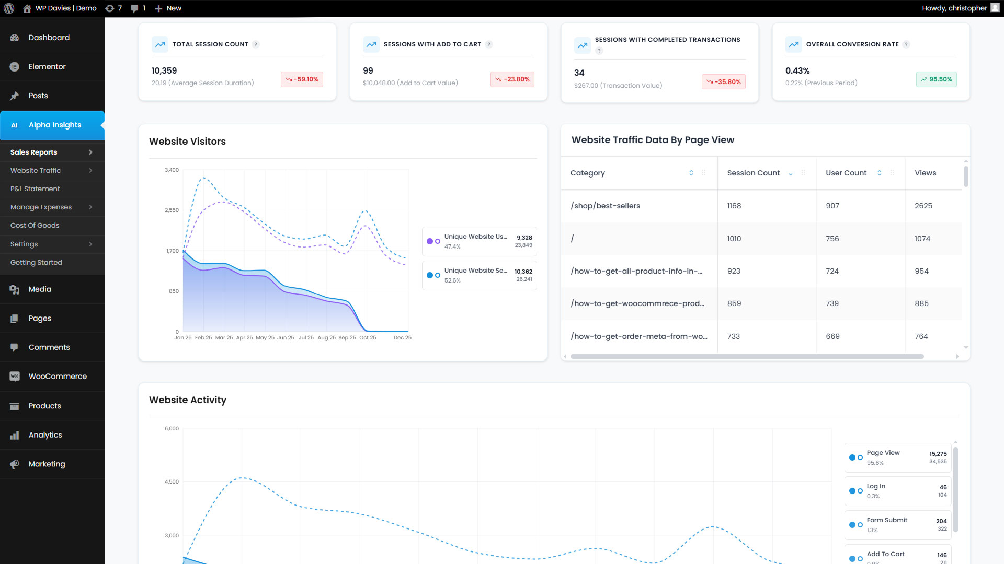The height and width of the screenshot is (564, 1004).
Task: Open the /shop/best-sellers page link
Action: click(x=604, y=206)
